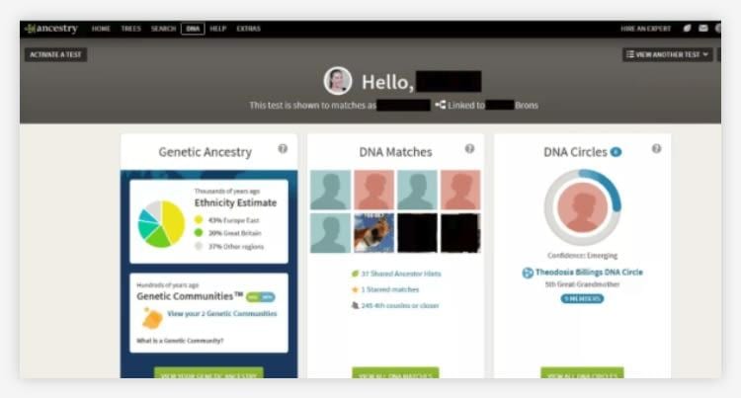Click the green Great Britain legend dot
741x398 pixels.
(x=199, y=232)
